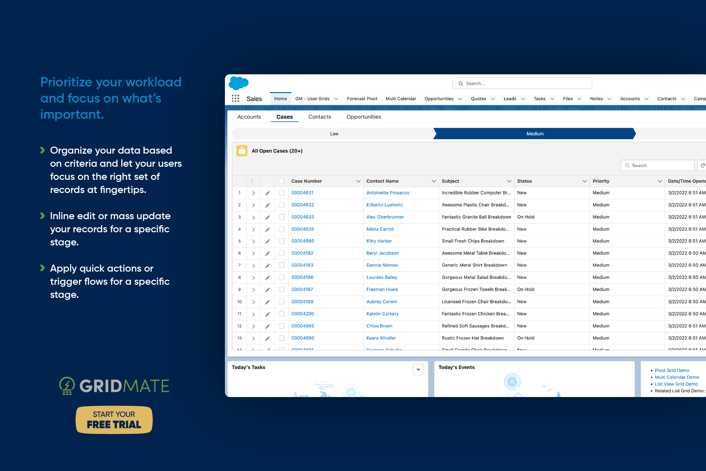
Task: Select the Medium stage on the case path
Action: pyautogui.click(x=535, y=133)
